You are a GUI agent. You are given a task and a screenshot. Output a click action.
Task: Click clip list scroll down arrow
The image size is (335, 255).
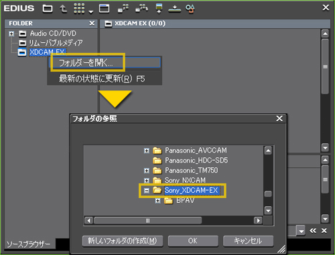(x=325, y=147)
